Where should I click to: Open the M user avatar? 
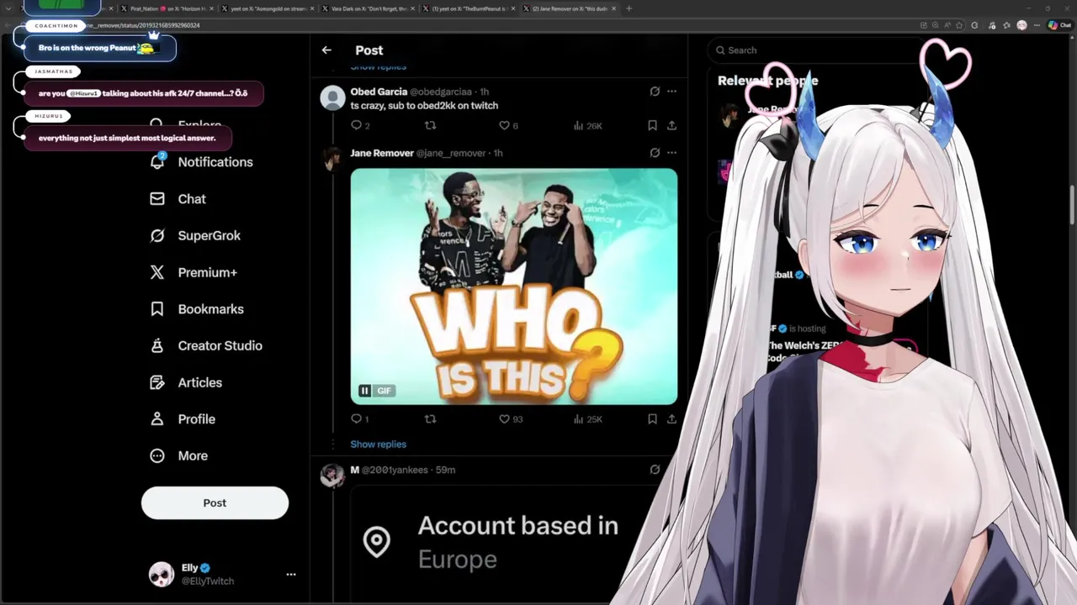(332, 476)
